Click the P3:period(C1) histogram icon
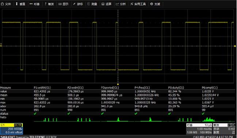 [x=118, y=119]
